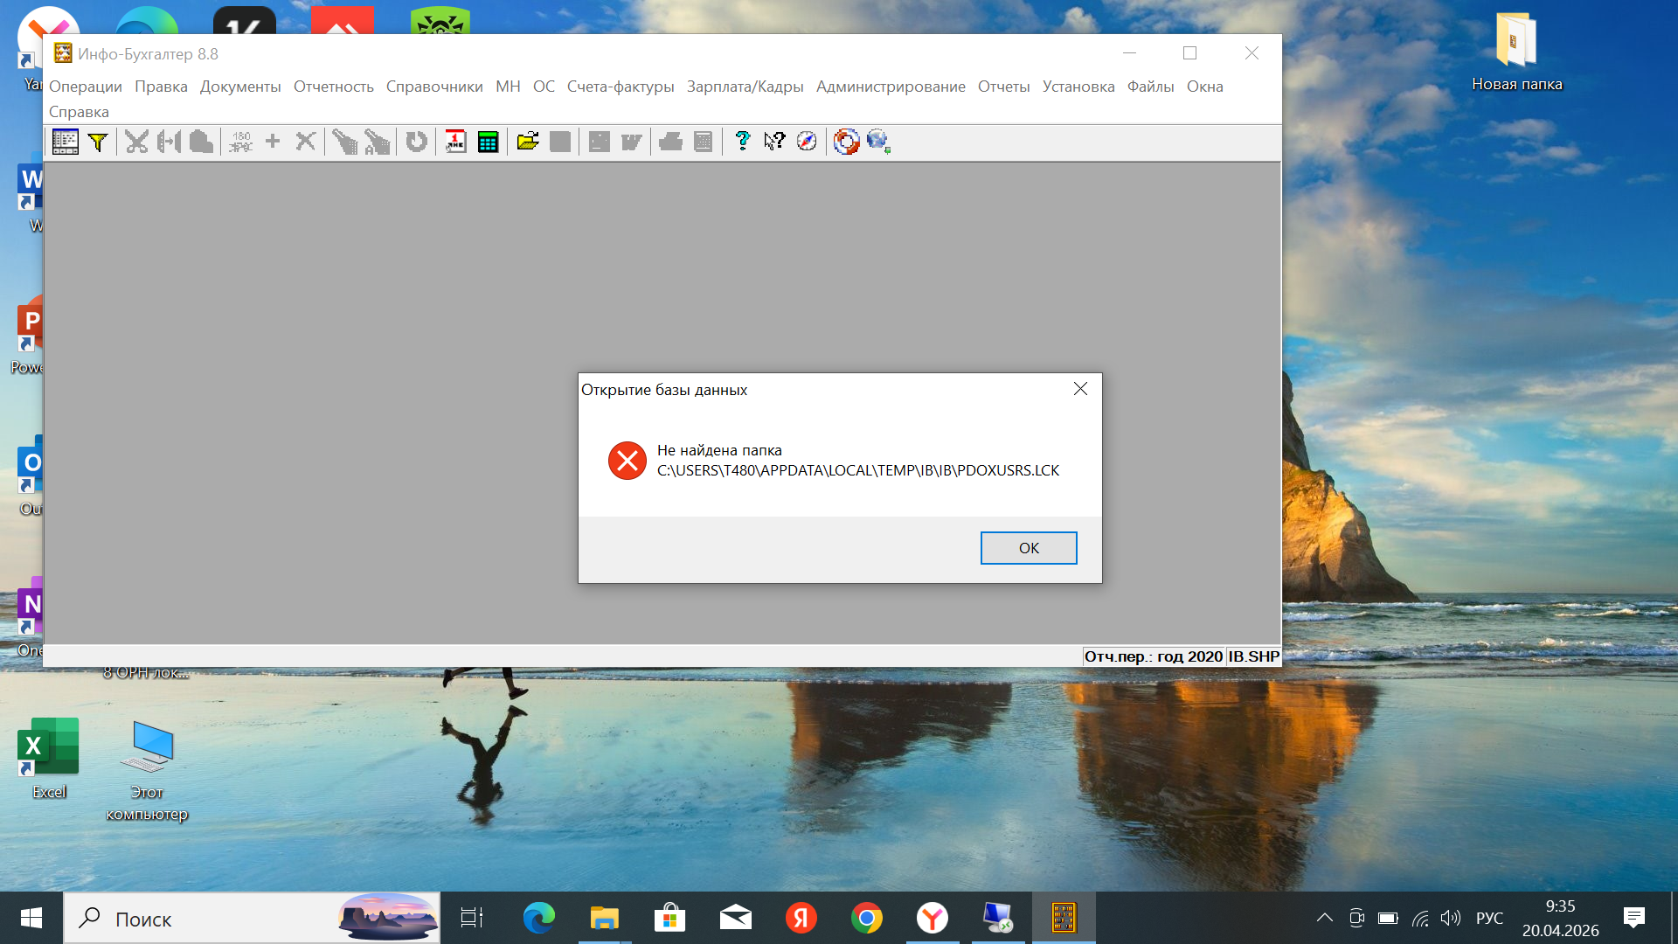
Task: Open the green calculator icon
Action: [488, 142]
